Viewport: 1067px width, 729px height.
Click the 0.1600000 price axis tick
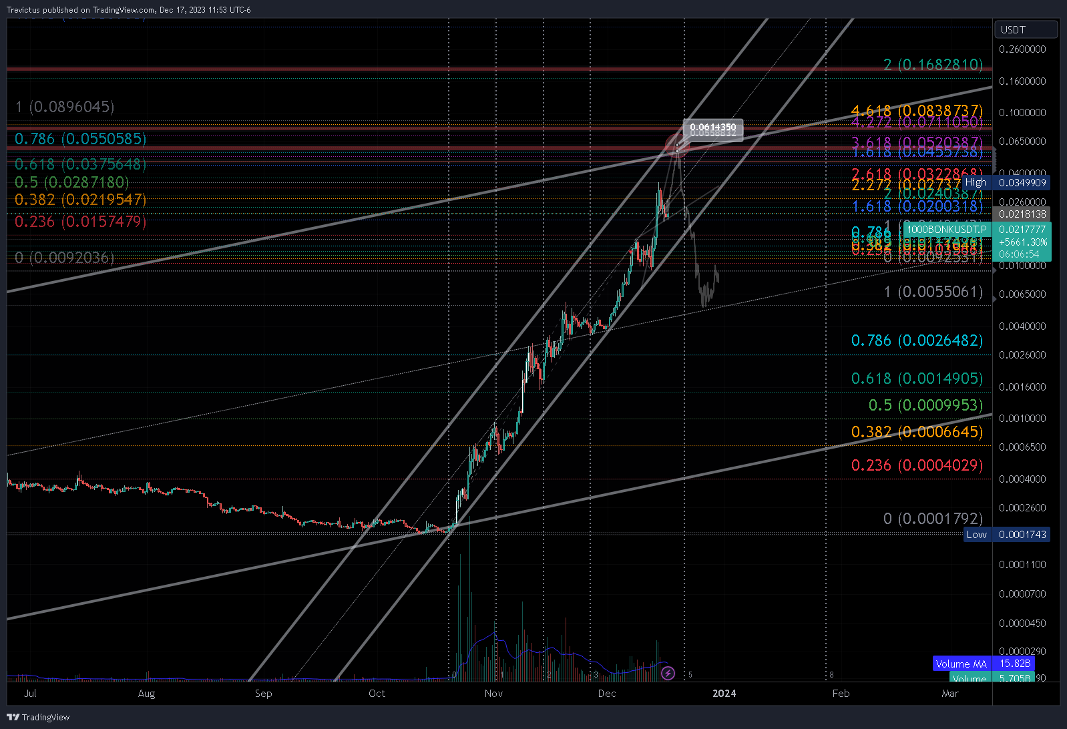coord(1022,81)
